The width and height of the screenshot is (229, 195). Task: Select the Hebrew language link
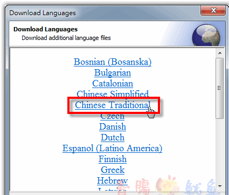coord(113,180)
